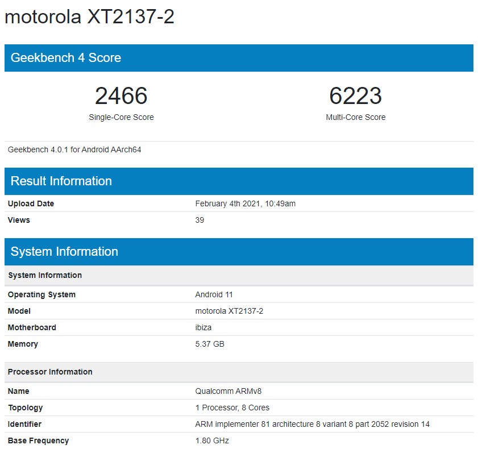Click the Multi-Core Score label
Image resolution: width=478 pixels, height=449 pixels.
tap(355, 117)
